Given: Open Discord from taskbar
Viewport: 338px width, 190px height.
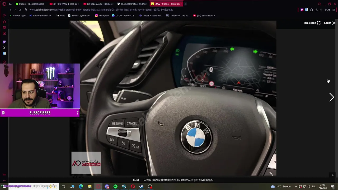Looking at the screenshot, I should click(x=107, y=187).
